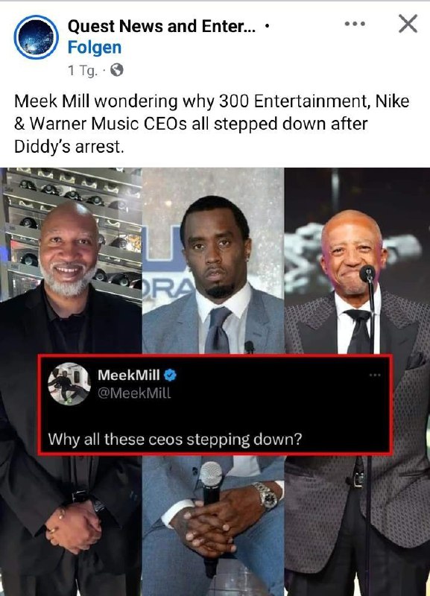Click the MeekMill tweet avatar

point(69,384)
